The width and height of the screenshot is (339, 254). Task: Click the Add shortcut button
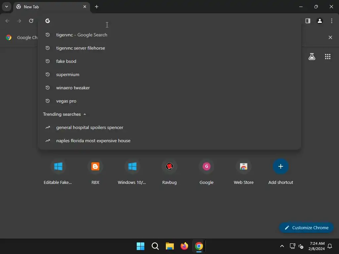(x=281, y=172)
